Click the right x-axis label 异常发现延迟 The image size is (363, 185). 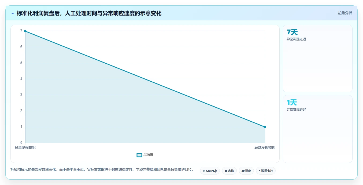tap(265, 148)
